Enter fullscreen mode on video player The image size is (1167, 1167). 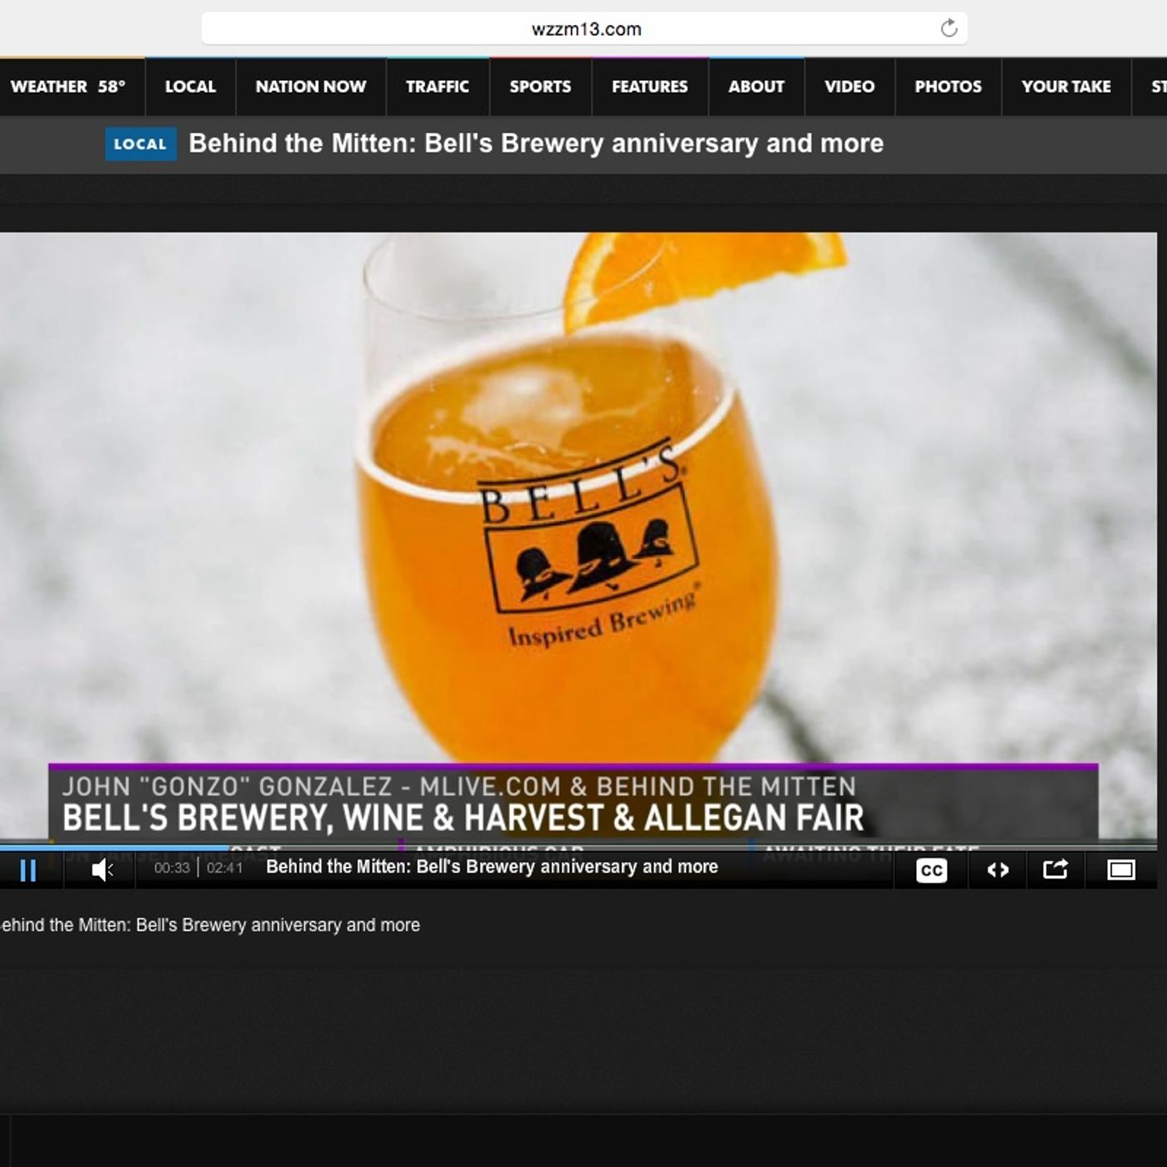pyautogui.click(x=1121, y=870)
